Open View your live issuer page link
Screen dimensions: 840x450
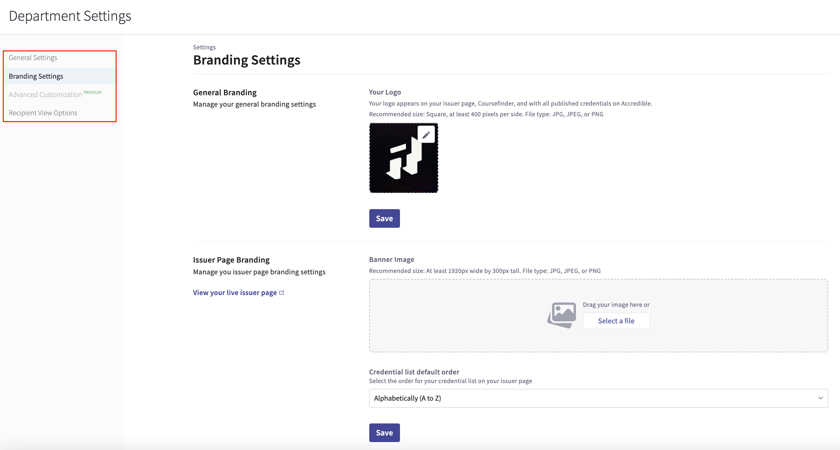[x=235, y=293]
